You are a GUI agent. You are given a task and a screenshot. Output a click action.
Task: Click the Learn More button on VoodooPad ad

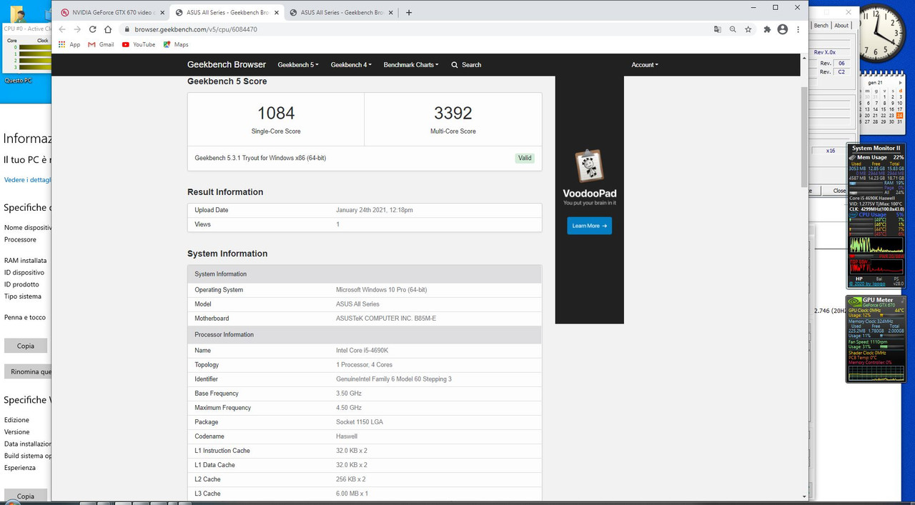click(x=590, y=226)
